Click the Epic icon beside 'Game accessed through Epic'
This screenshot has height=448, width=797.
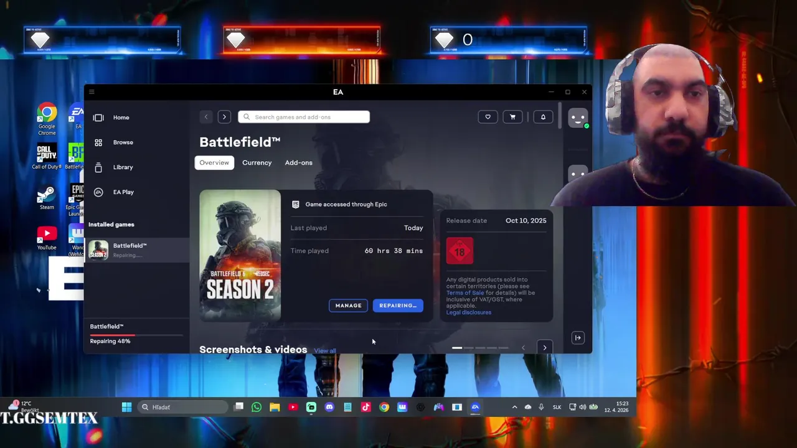(x=296, y=204)
